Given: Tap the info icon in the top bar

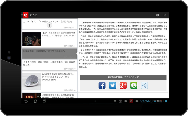Looking at the screenshot, I should point(158,15).
